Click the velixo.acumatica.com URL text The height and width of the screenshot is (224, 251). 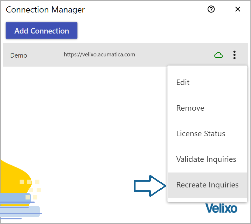coord(99,55)
